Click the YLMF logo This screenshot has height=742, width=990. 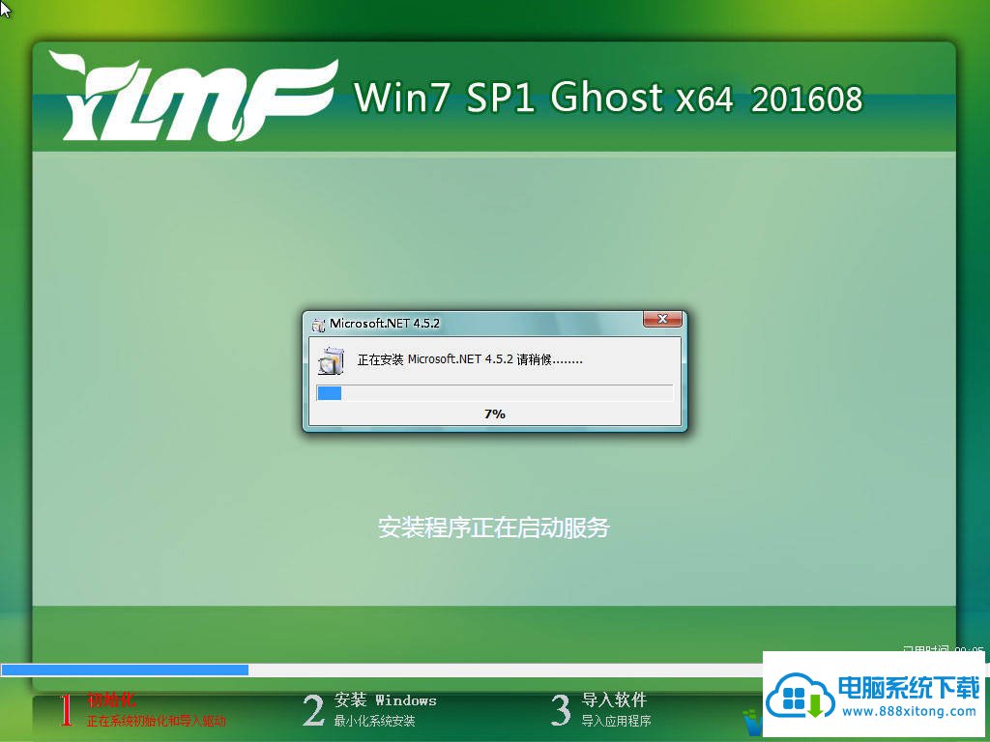tap(195, 97)
